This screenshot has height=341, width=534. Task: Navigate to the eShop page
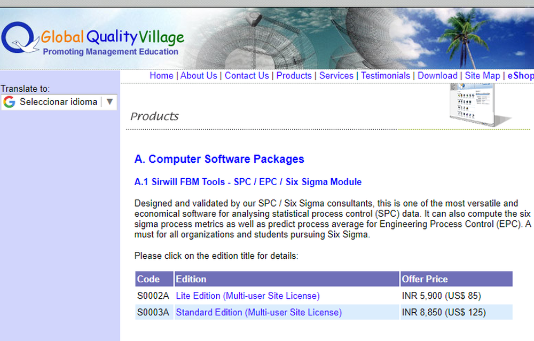[x=520, y=76]
